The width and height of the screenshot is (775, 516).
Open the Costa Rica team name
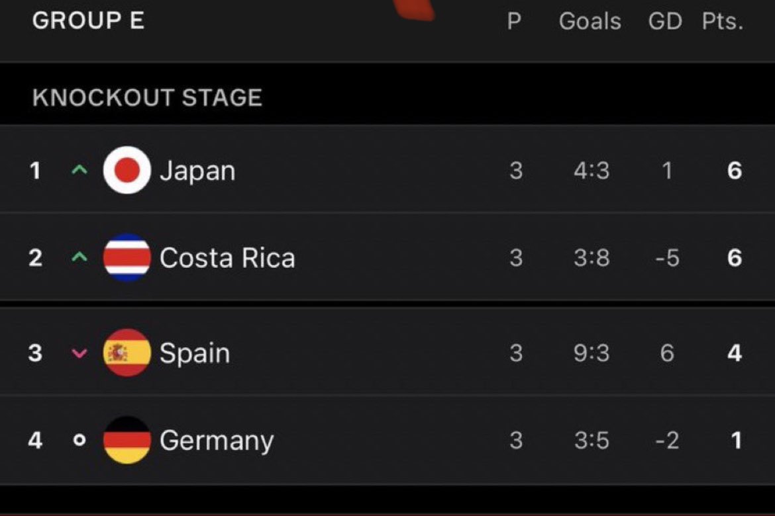(227, 258)
